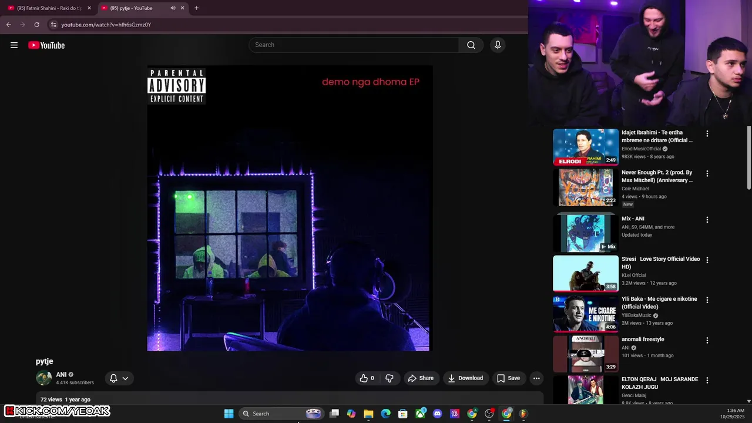Viewport: 752px width, 423px height.
Task: Open the Windows Start menu
Action: (229, 414)
